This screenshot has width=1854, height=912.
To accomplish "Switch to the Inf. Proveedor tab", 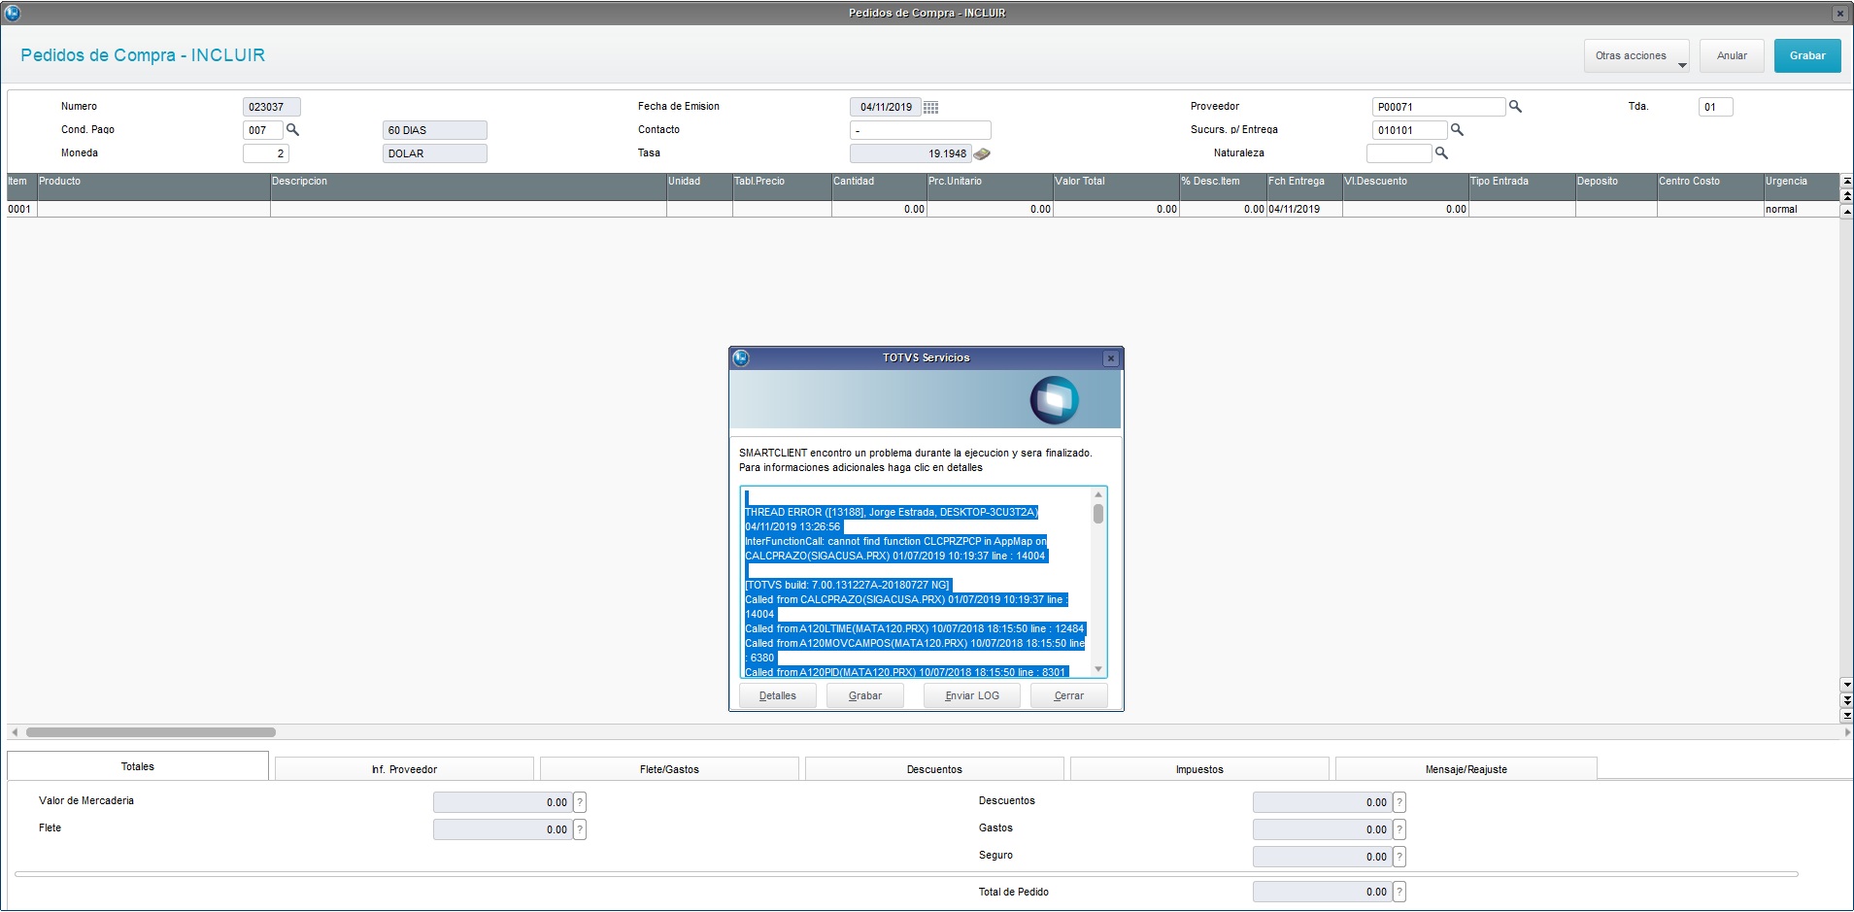I will point(405,769).
